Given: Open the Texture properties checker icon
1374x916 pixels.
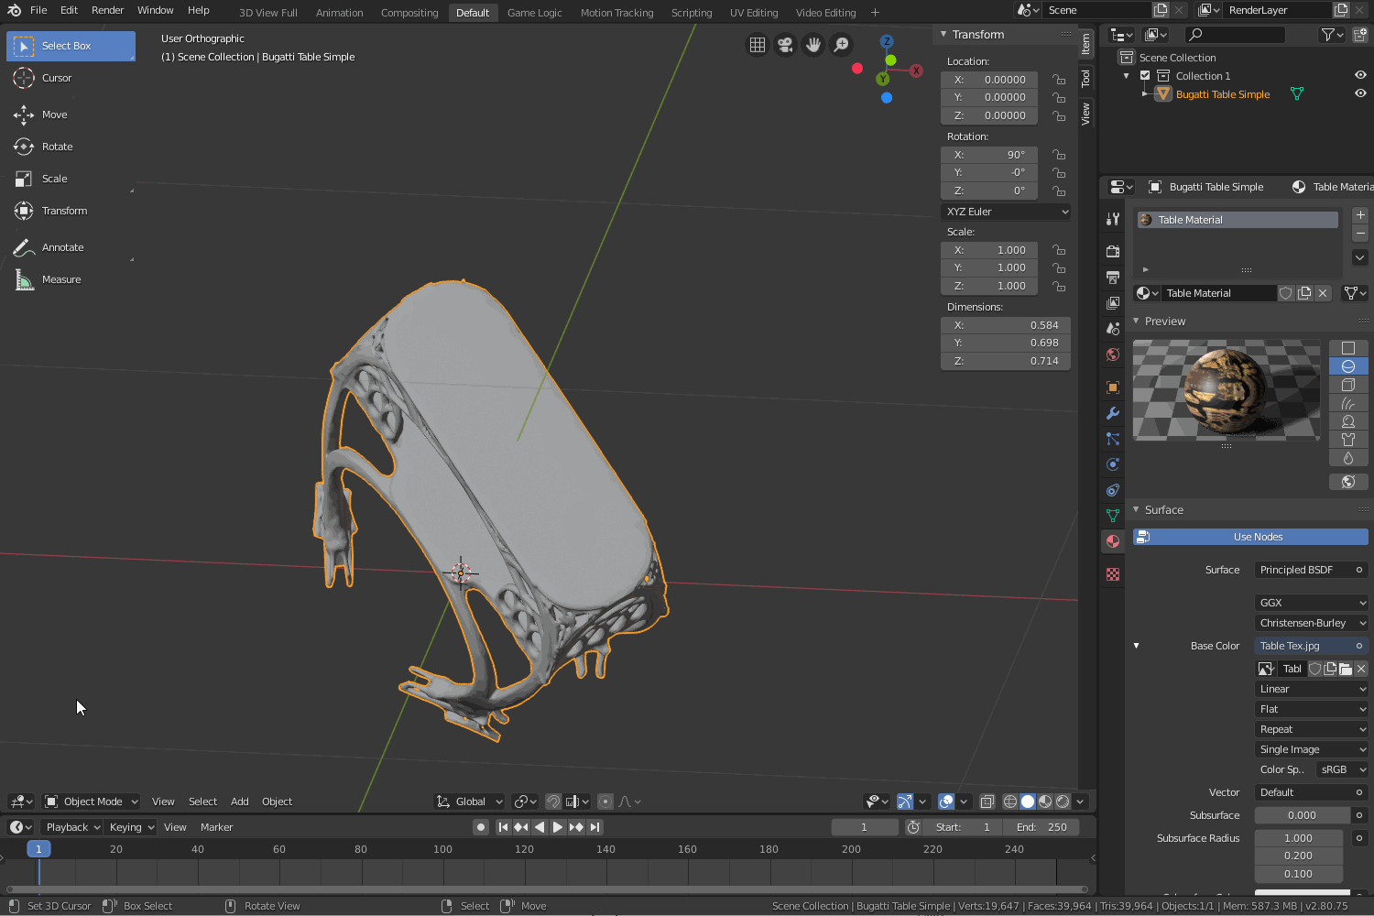Looking at the screenshot, I should point(1113,574).
